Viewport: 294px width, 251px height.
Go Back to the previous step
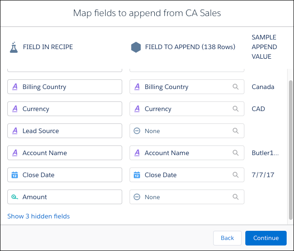click(x=227, y=238)
